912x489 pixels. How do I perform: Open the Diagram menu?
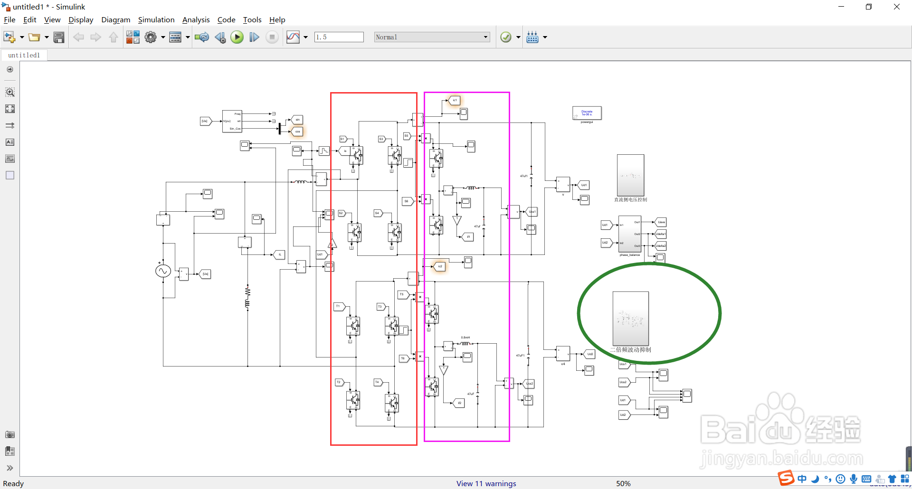115,19
